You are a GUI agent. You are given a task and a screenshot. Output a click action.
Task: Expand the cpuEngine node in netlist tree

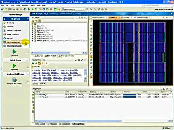tap(33, 30)
